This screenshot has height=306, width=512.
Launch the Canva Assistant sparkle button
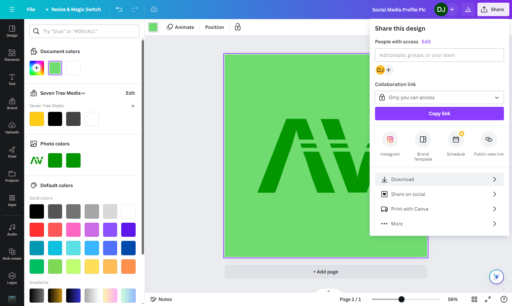click(497, 277)
